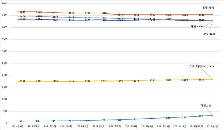The width and height of the screenshot is (224, 130).
Task: Select x-axis label '2021年11月'
Action: (x=180, y=126)
